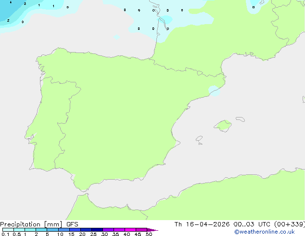Click the 5–10 mm legend swatch

(52, 230)
